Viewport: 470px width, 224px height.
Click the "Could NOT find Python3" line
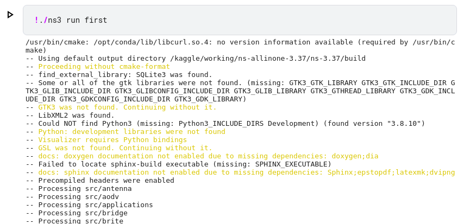coord(225,124)
